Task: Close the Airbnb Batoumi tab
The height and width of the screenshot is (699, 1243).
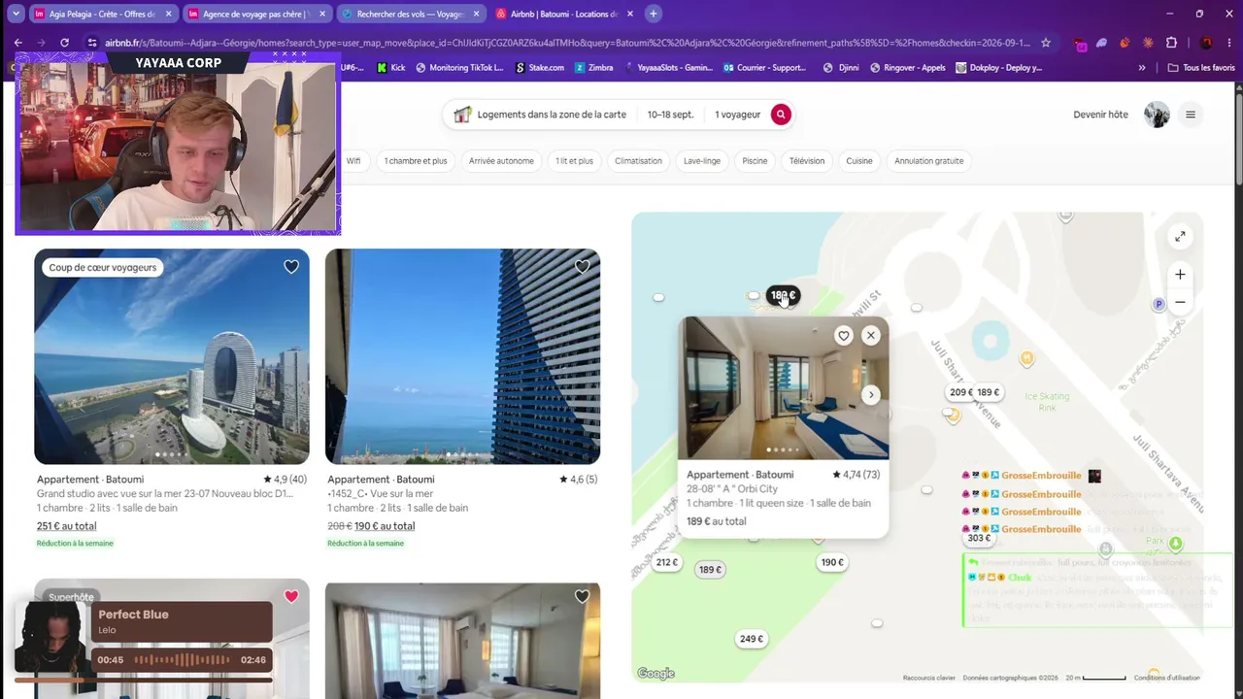Action: [629, 14]
